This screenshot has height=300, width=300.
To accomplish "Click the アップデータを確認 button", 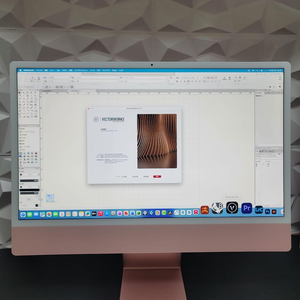I will pos(121,176).
